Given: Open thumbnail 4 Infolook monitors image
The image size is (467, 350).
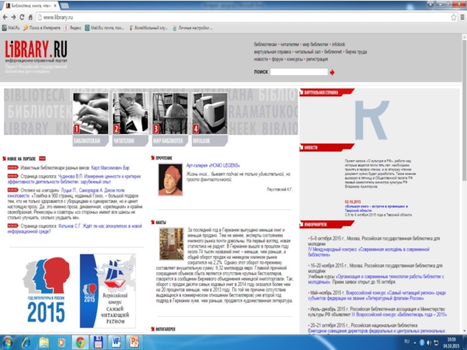Looking at the screenshot, I should point(210,113).
